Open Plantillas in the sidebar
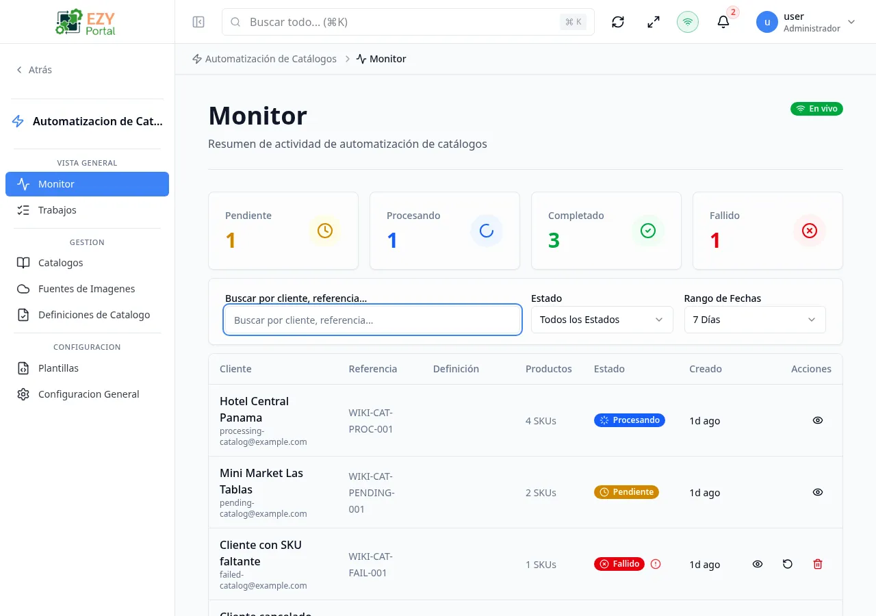 (x=87, y=368)
